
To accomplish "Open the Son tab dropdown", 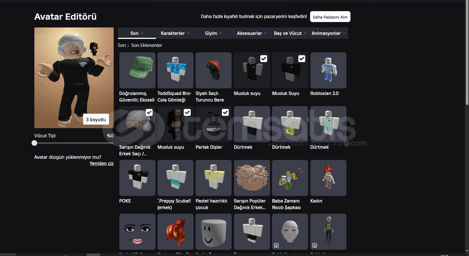I will (137, 33).
